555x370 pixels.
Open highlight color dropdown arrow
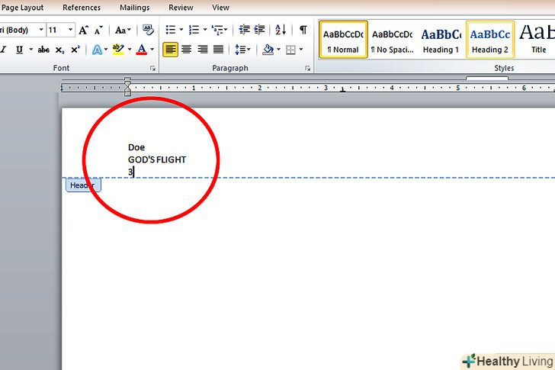click(130, 50)
